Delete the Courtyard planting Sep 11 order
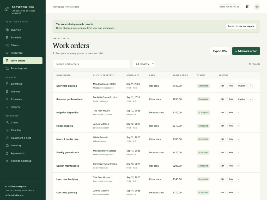The width and height of the screenshot is (267, 200). tap(250, 86)
